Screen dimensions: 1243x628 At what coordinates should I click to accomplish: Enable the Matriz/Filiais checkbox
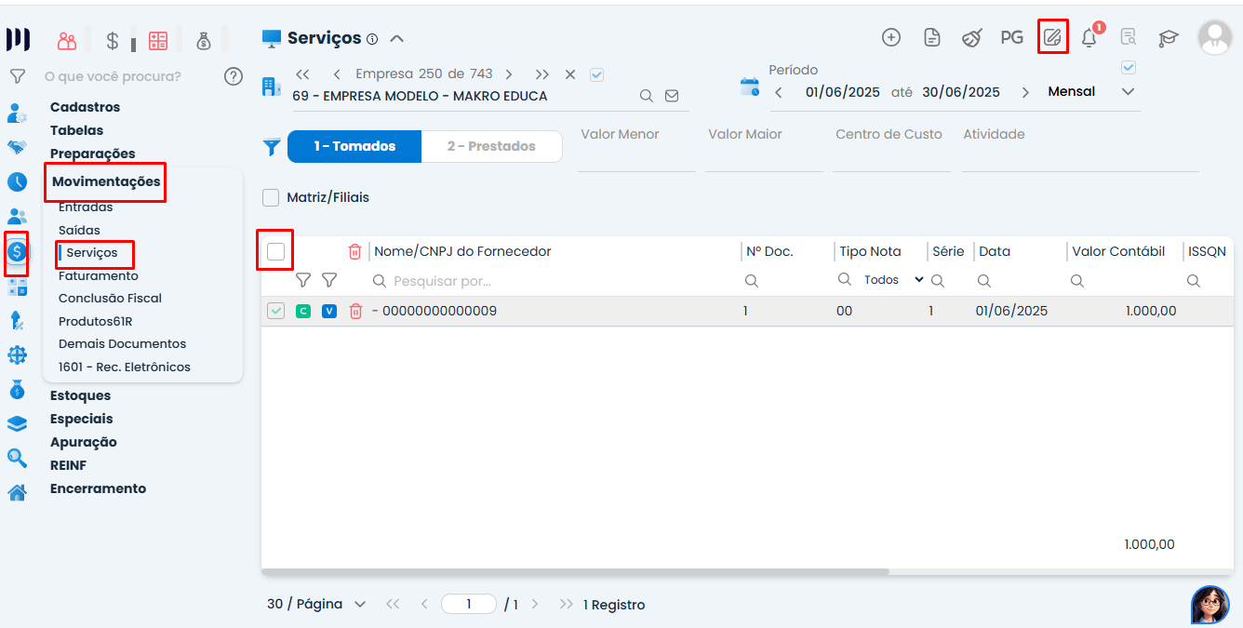pyautogui.click(x=271, y=197)
